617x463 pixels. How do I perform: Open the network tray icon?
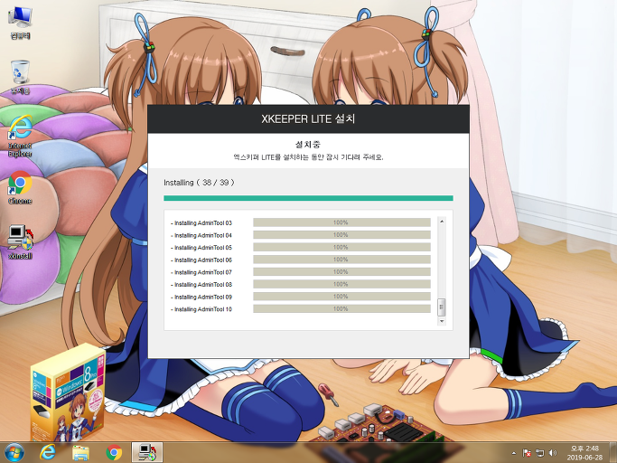tap(540, 453)
